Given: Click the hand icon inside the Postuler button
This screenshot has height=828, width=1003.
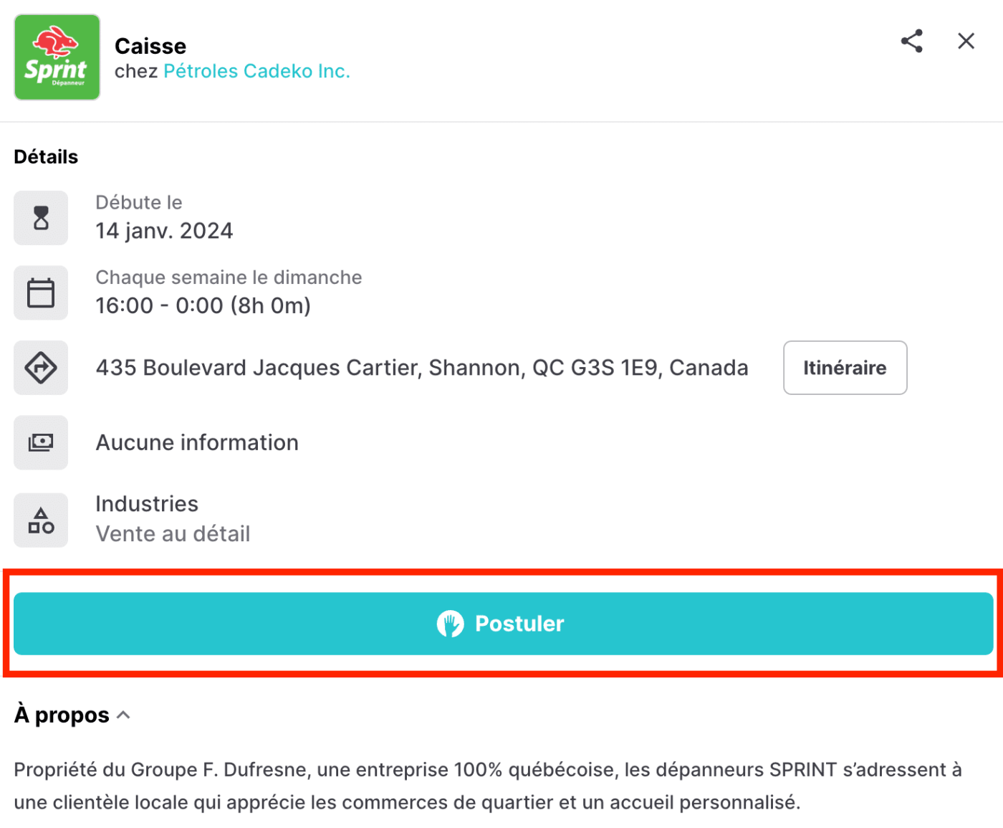Looking at the screenshot, I should [x=450, y=623].
